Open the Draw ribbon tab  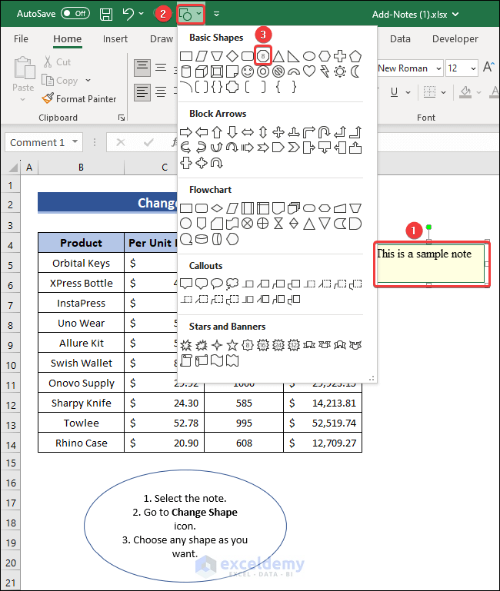click(162, 39)
